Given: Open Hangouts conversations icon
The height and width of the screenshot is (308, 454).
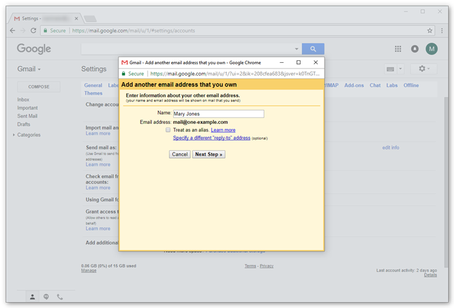Looking at the screenshot, I should (46, 297).
